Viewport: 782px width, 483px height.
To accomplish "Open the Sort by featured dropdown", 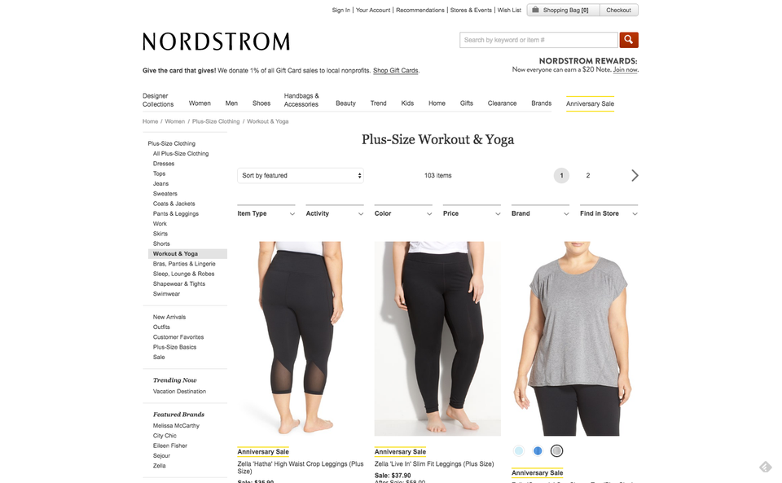I will click(x=301, y=175).
